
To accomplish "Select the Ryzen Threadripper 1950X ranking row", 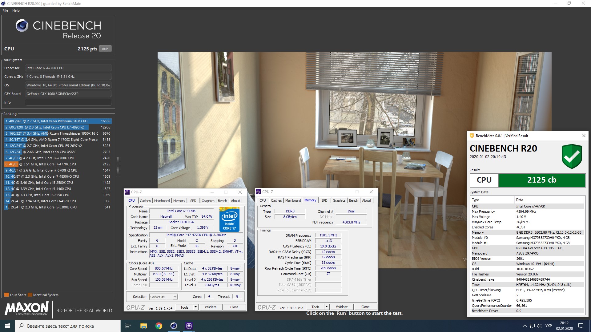I will click(x=58, y=133).
